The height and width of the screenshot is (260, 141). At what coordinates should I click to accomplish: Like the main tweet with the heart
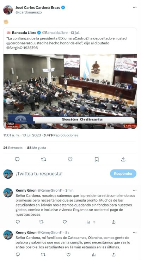click(70, 159)
